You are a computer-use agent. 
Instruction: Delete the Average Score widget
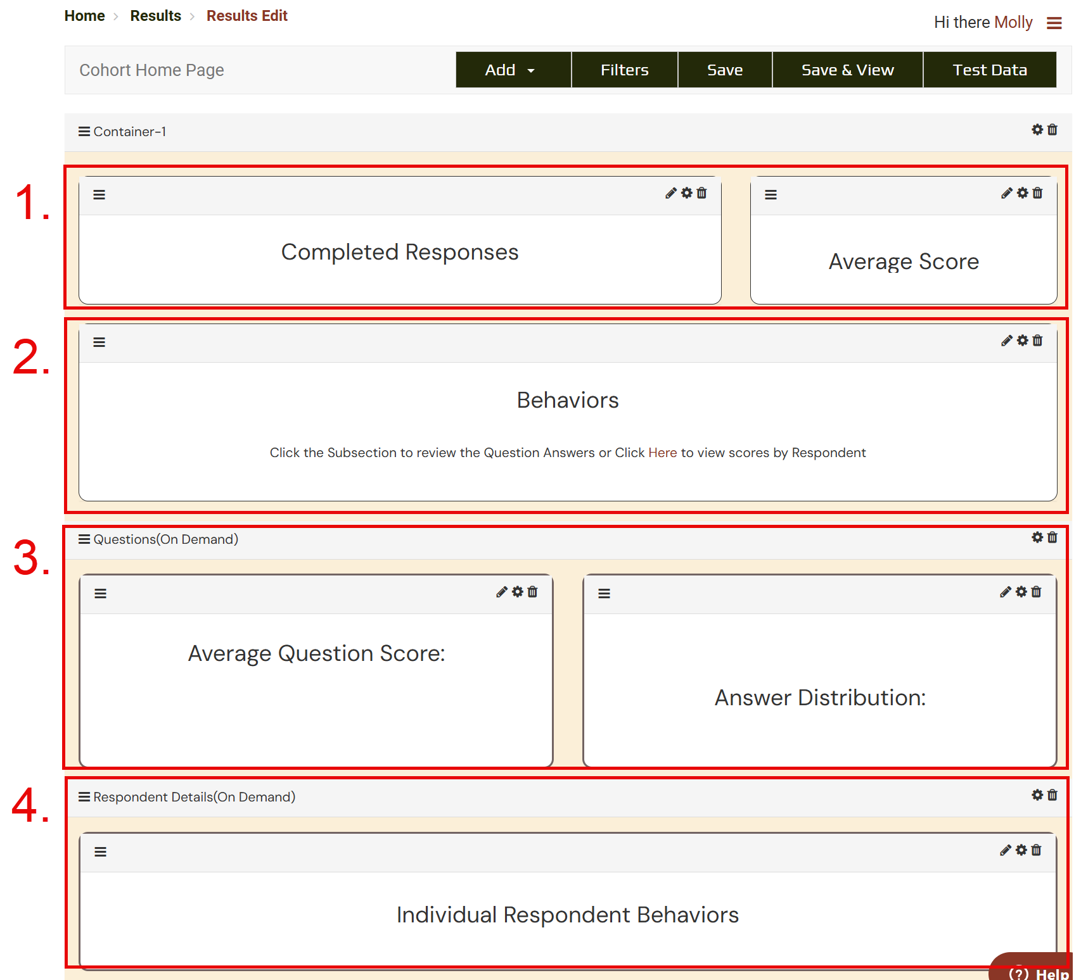(1037, 193)
